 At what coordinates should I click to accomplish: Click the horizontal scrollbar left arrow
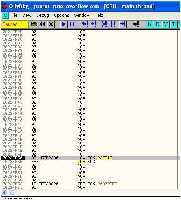click(5, 193)
